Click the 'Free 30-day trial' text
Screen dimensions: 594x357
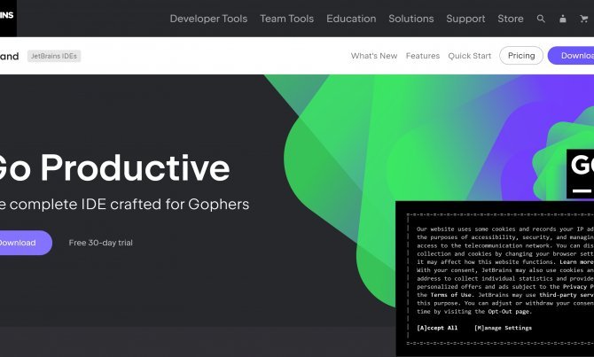click(101, 243)
